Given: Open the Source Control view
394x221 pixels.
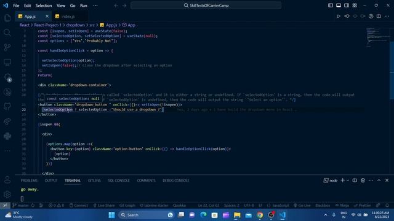Looking at the screenshot, I should tap(7, 47).
